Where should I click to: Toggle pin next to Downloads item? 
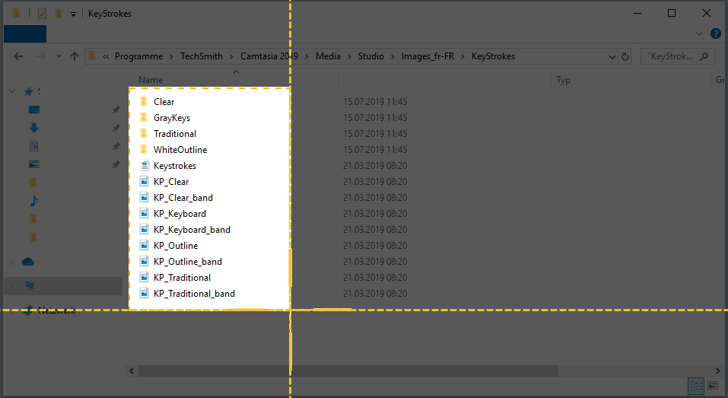(x=116, y=128)
